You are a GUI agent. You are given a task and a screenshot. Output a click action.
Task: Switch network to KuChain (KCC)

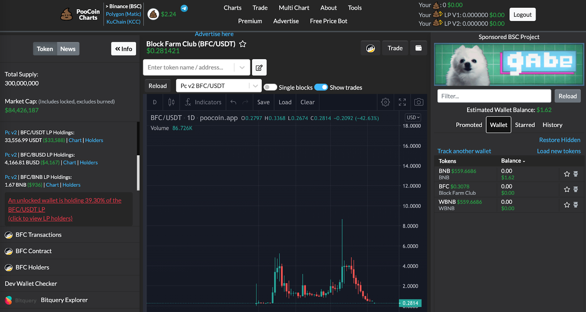123,22
